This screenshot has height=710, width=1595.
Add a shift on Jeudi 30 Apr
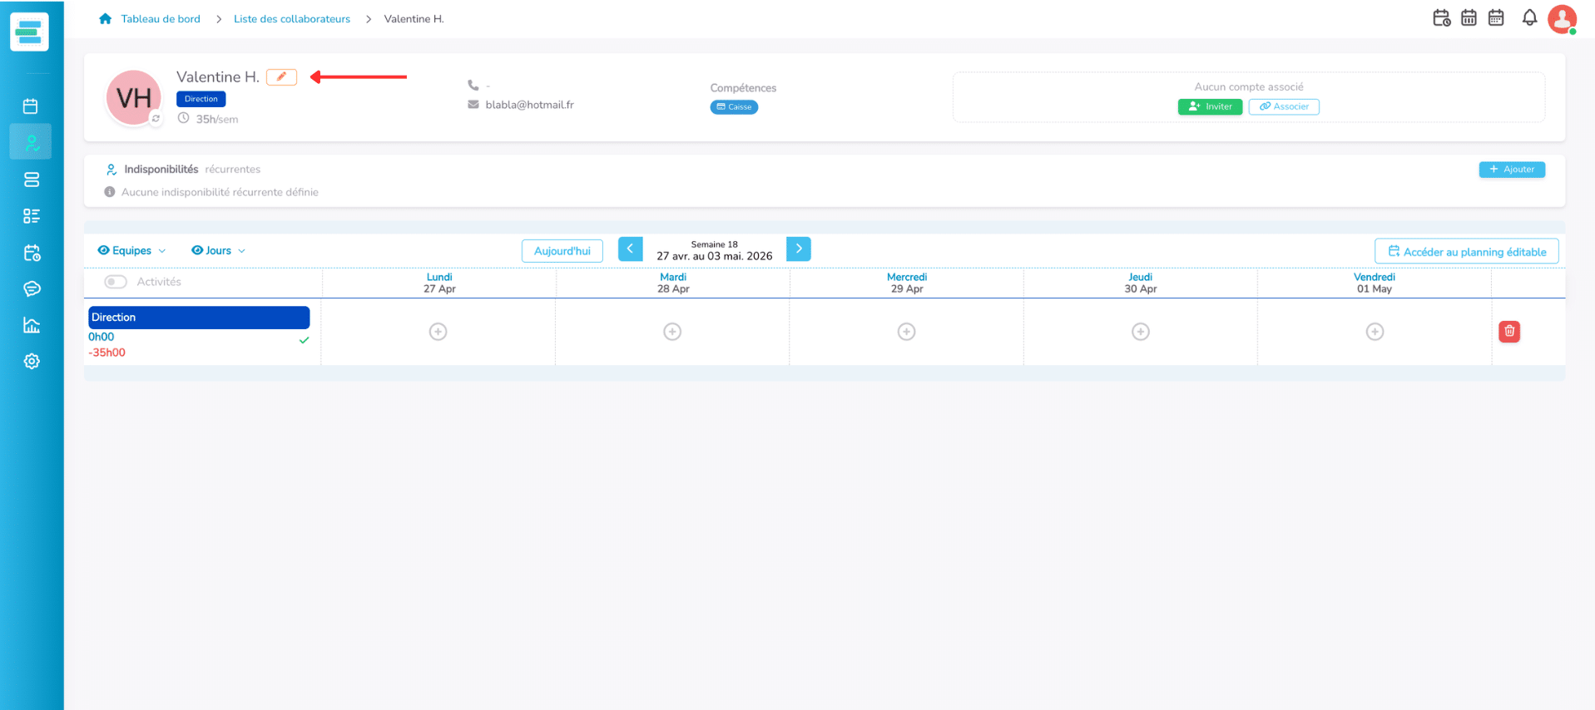point(1141,332)
